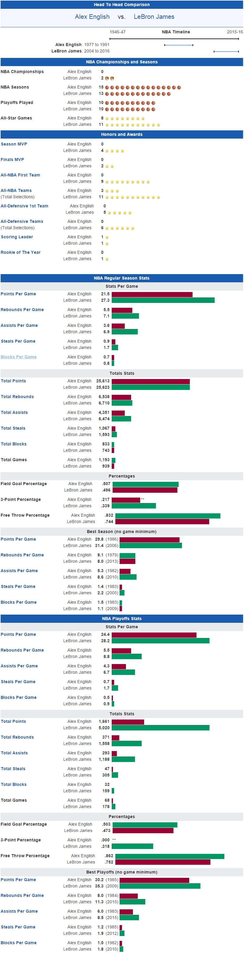
Task: Click first star in Alex English's All-Star Games row
Action: [x=107, y=119]
